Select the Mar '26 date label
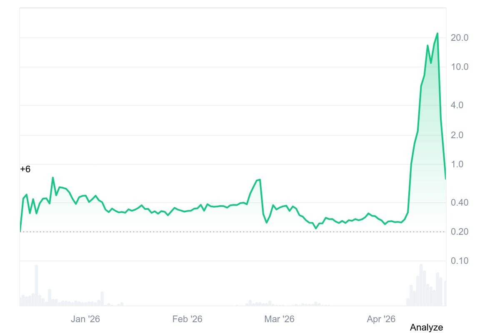This screenshot has width=500, height=333. pos(279,319)
